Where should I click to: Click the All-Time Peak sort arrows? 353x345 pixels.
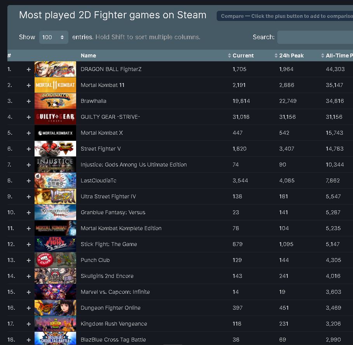click(322, 55)
